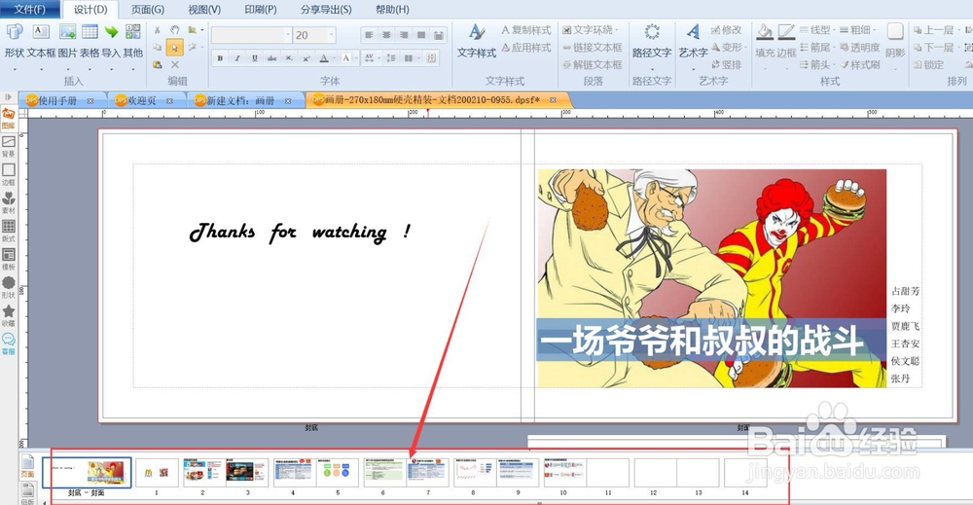This screenshot has width=973, height=505.
Task: Open 线型 line type dropdown
Action: coord(815,30)
